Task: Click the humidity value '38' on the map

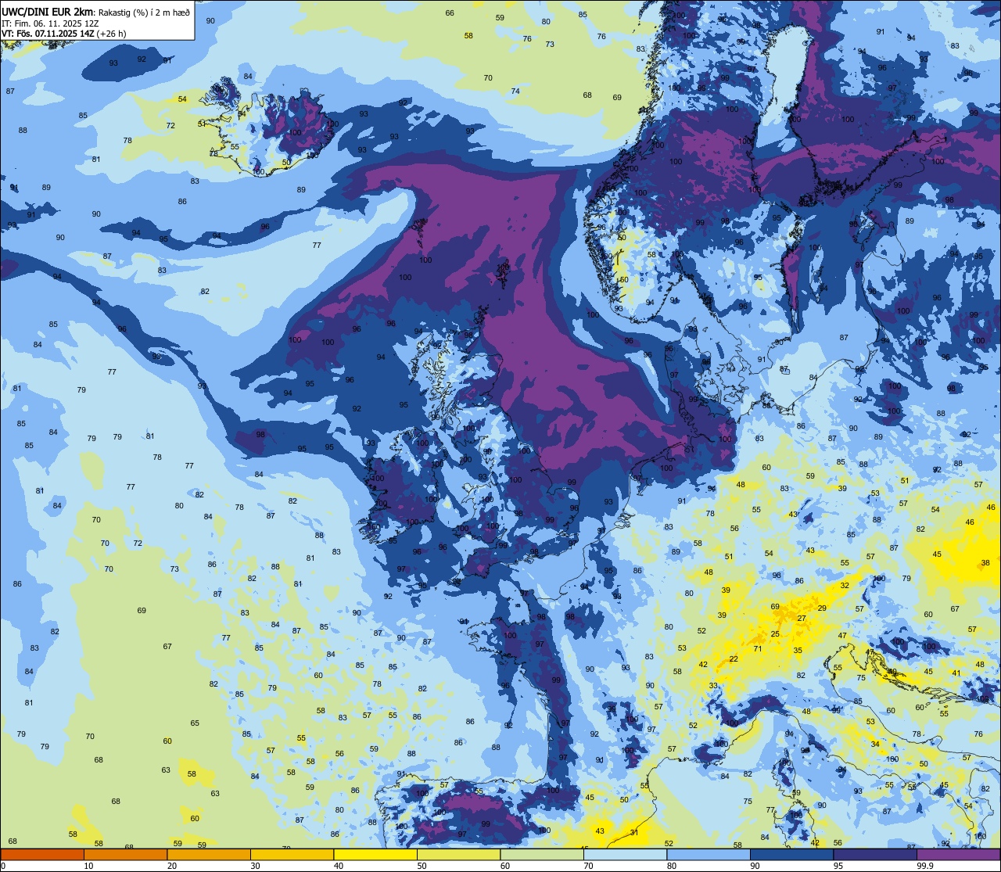Action: tap(985, 563)
